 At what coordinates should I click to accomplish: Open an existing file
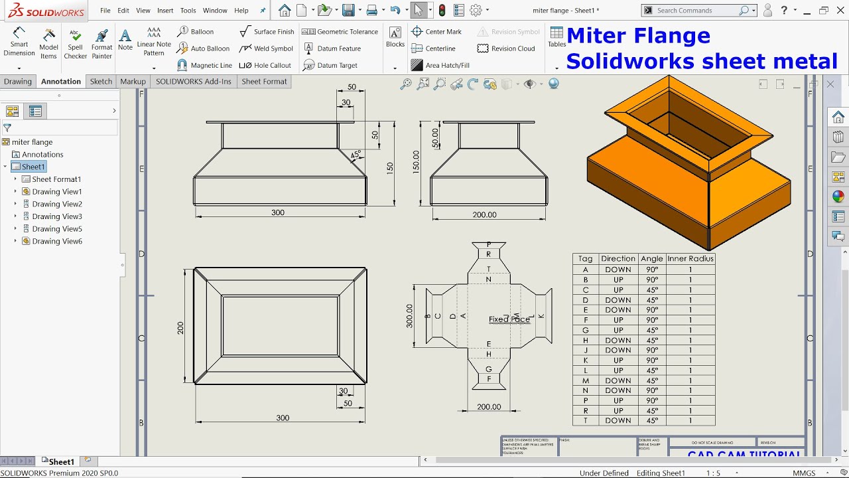coord(324,10)
